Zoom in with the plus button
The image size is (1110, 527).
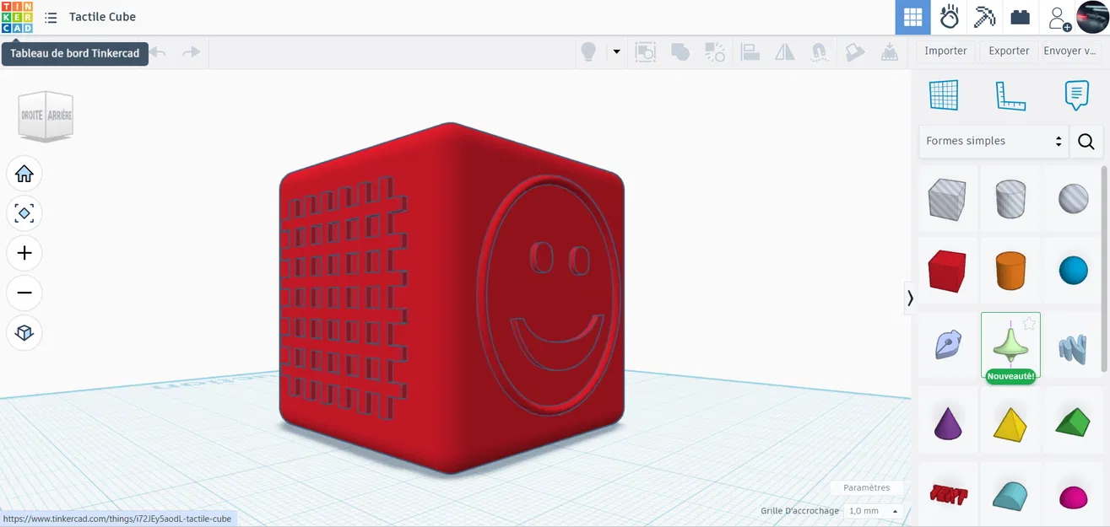pyautogui.click(x=24, y=253)
